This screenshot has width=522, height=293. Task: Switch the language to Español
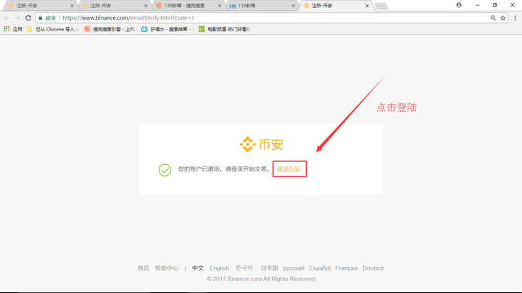pos(320,268)
